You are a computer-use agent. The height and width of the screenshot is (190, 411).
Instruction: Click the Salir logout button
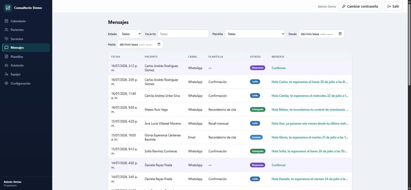click(393, 6)
